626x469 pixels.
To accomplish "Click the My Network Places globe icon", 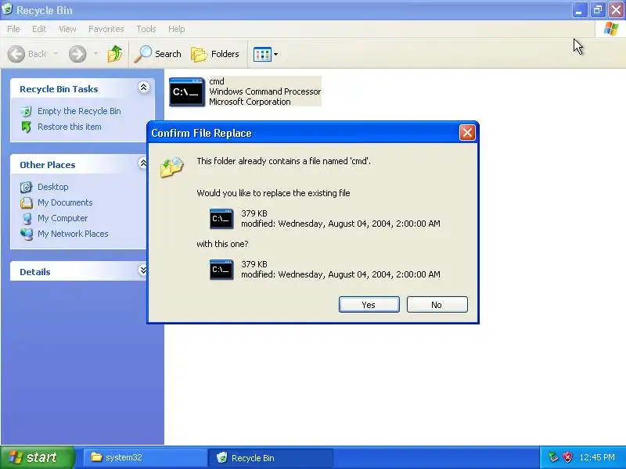I will click(x=27, y=234).
